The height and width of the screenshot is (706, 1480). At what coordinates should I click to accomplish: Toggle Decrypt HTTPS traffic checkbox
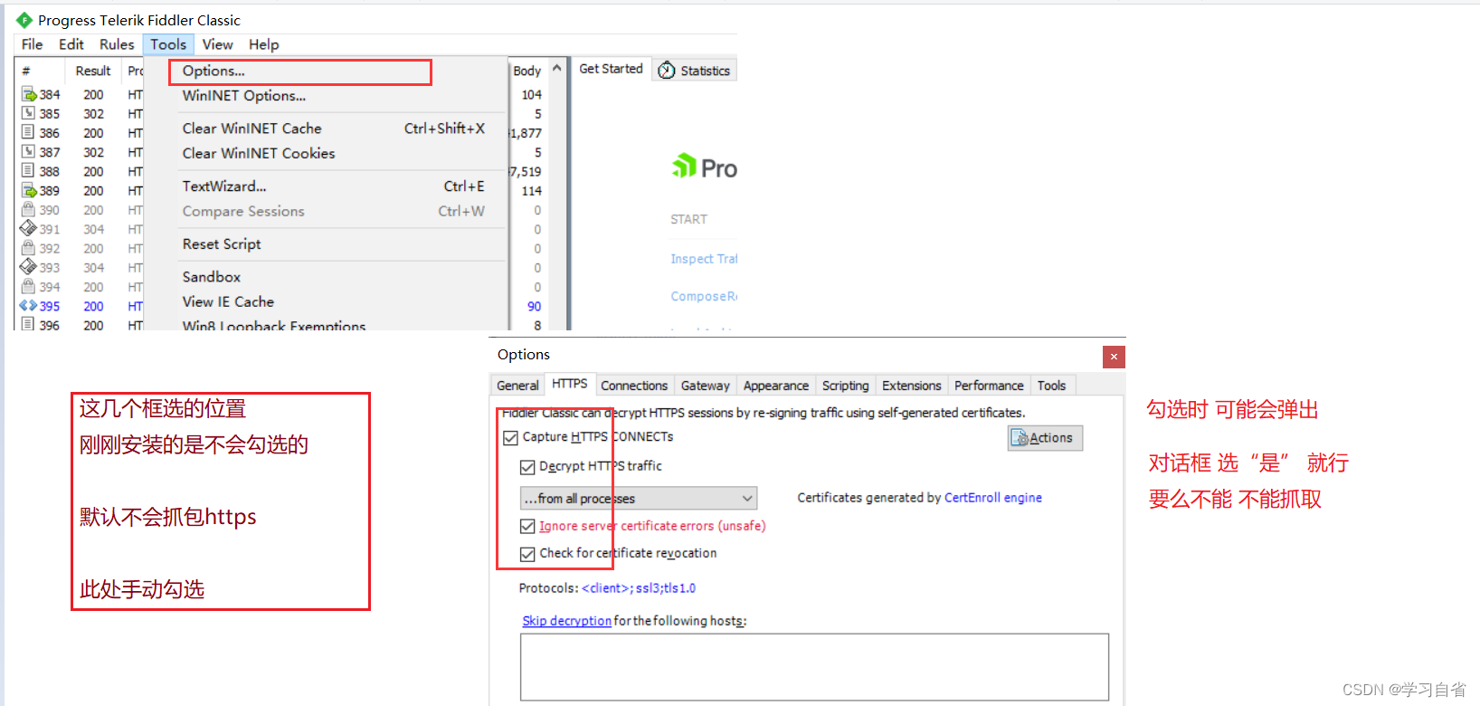[x=527, y=467]
